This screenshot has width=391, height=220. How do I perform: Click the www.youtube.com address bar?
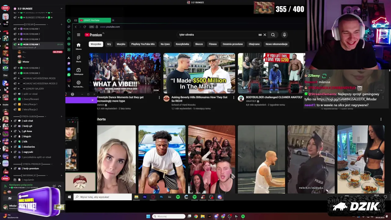(x=110, y=27)
